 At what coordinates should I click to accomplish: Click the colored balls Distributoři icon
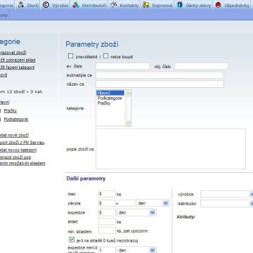pos(76,5)
